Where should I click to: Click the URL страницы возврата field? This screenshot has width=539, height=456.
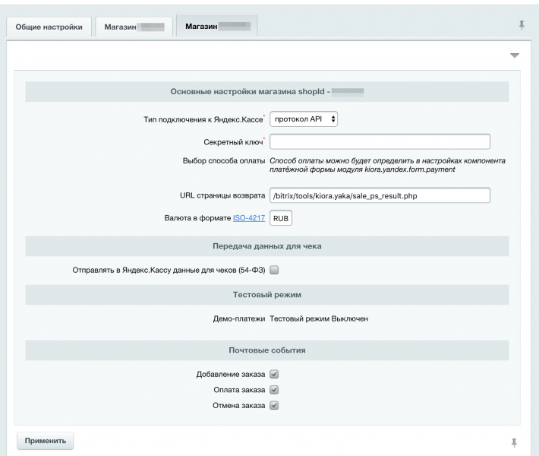[x=380, y=196]
